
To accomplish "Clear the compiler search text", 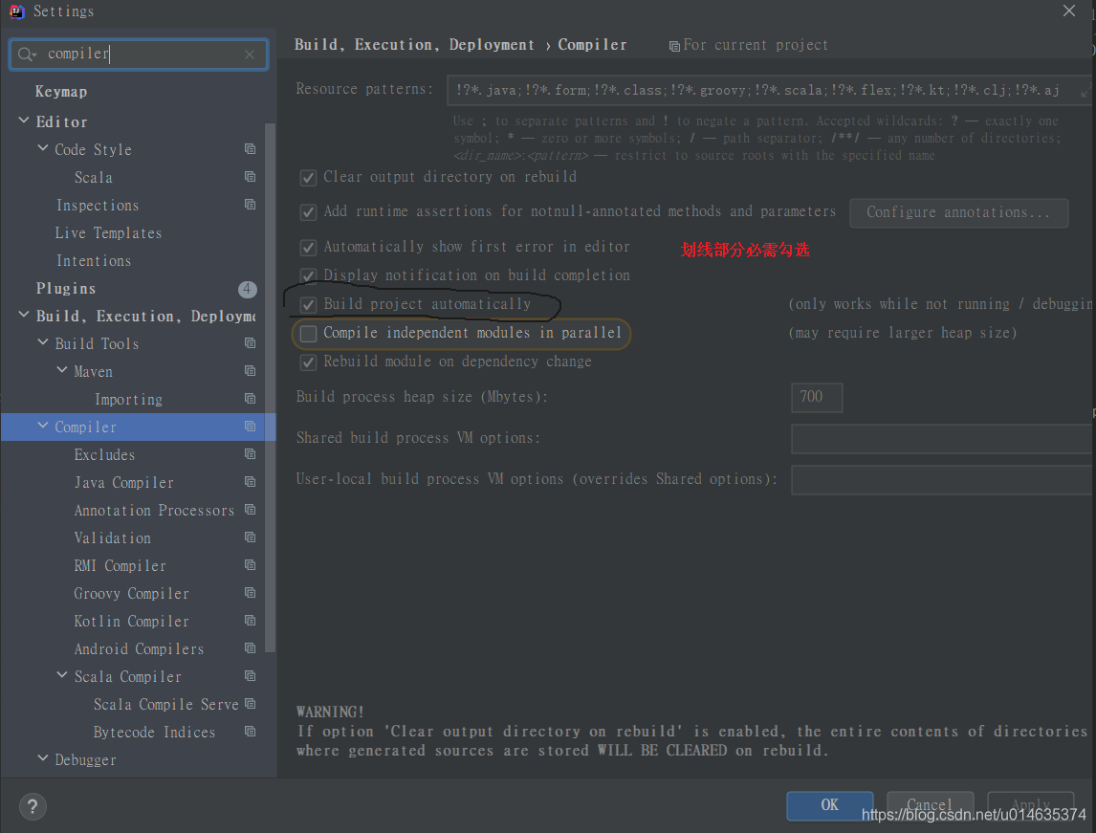I will (250, 55).
